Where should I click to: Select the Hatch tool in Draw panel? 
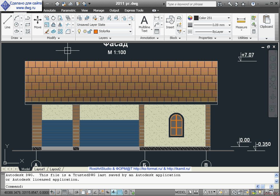(27, 31)
